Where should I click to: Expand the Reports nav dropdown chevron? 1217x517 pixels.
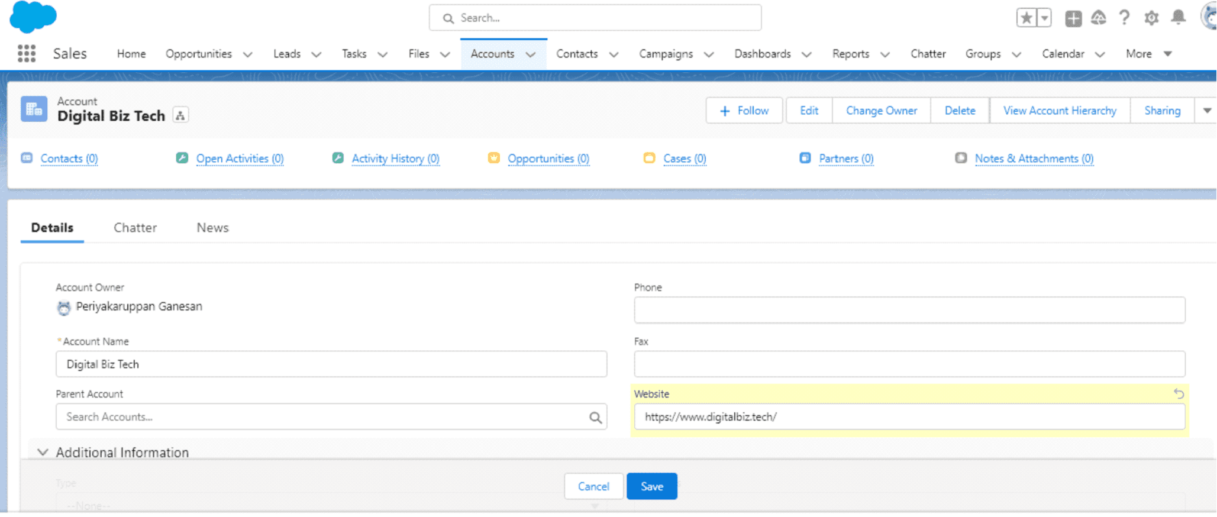pos(885,54)
